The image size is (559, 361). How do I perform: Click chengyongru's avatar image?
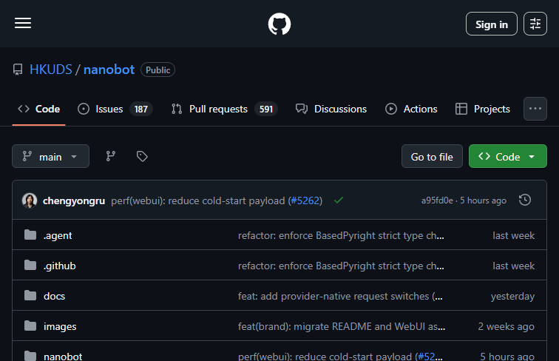[x=30, y=200]
